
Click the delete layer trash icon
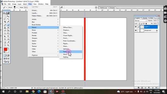[x=156, y=88]
